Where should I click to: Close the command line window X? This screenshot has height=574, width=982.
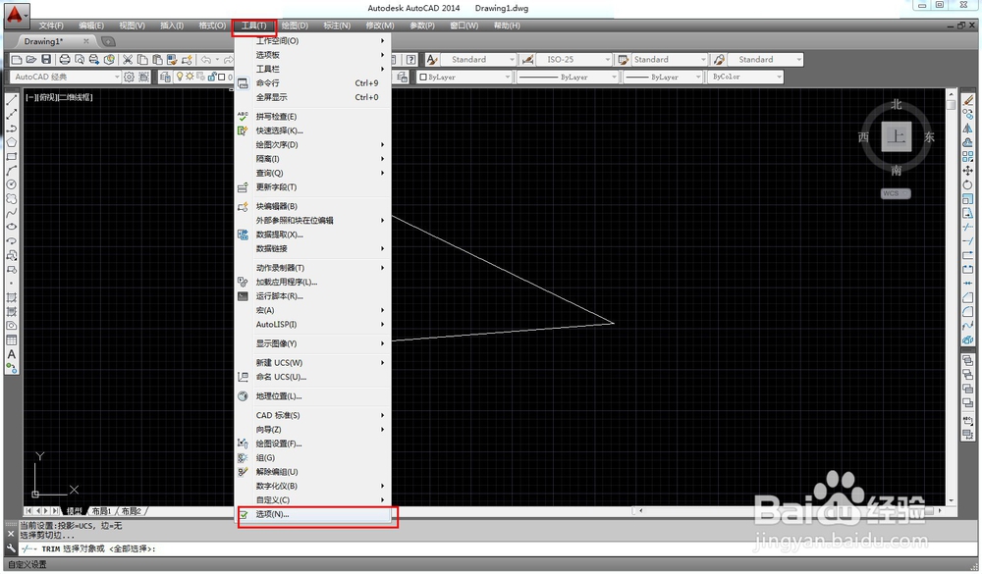click(x=11, y=534)
